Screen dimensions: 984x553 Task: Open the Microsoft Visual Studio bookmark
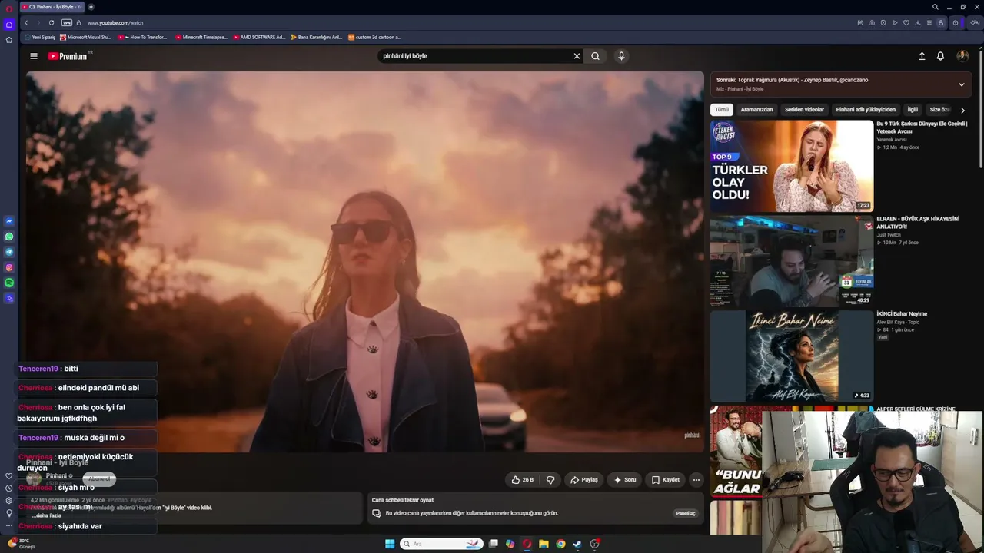pyautogui.click(x=86, y=37)
